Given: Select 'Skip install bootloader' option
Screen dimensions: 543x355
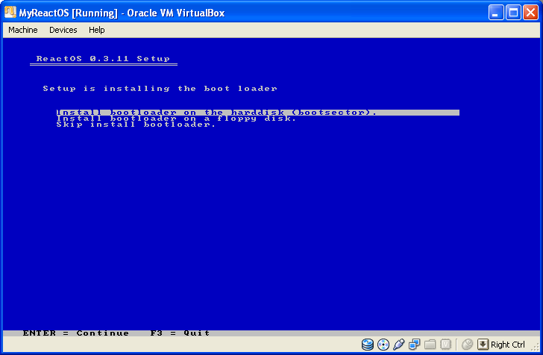Looking at the screenshot, I should tap(136, 125).
